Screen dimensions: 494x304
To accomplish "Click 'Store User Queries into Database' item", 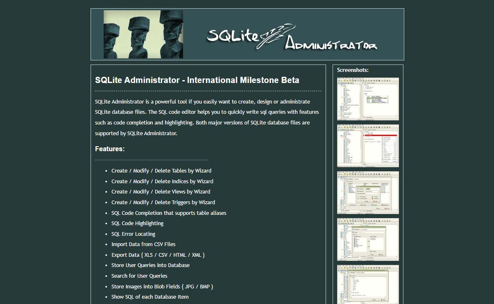I will [150, 265].
